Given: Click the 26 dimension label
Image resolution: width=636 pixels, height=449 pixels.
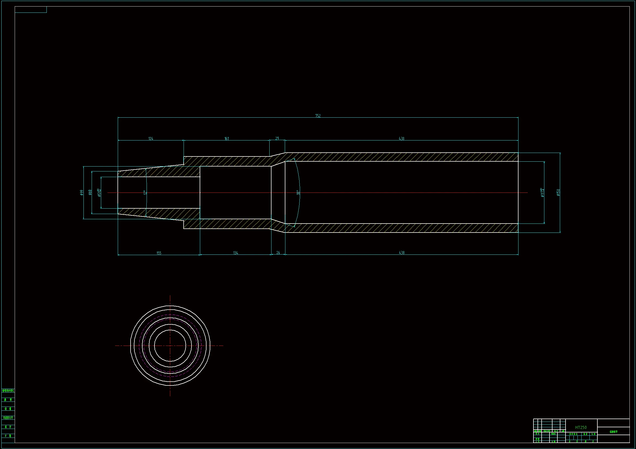Looking at the screenshot, I should click(x=278, y=252).
